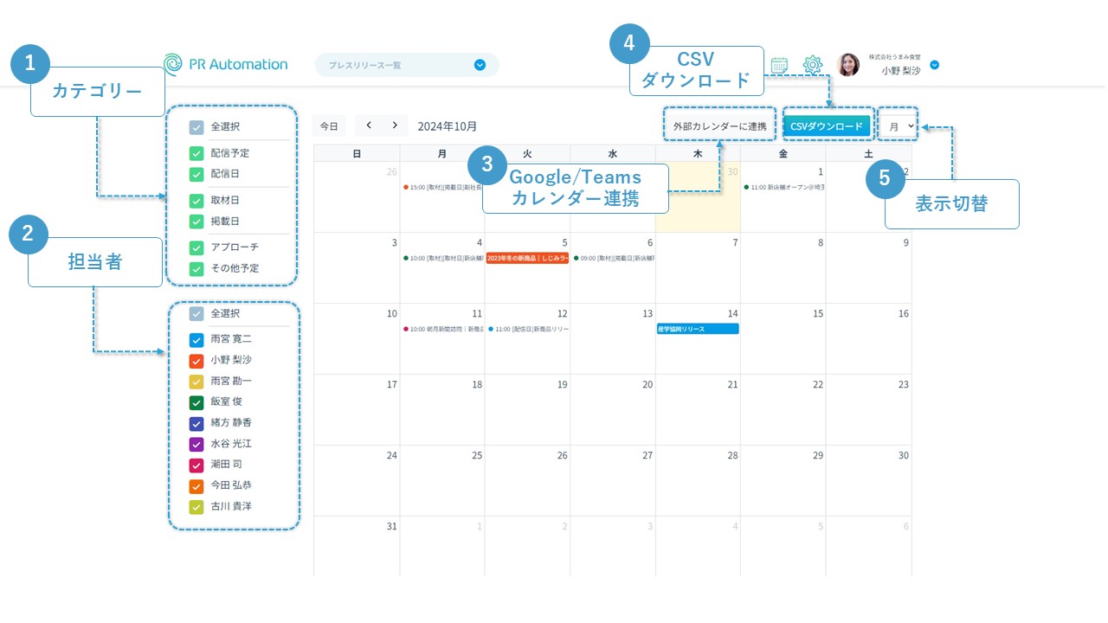
Task: Click the 外部カレンダーに連携 button
Action: tap(719, 126)
